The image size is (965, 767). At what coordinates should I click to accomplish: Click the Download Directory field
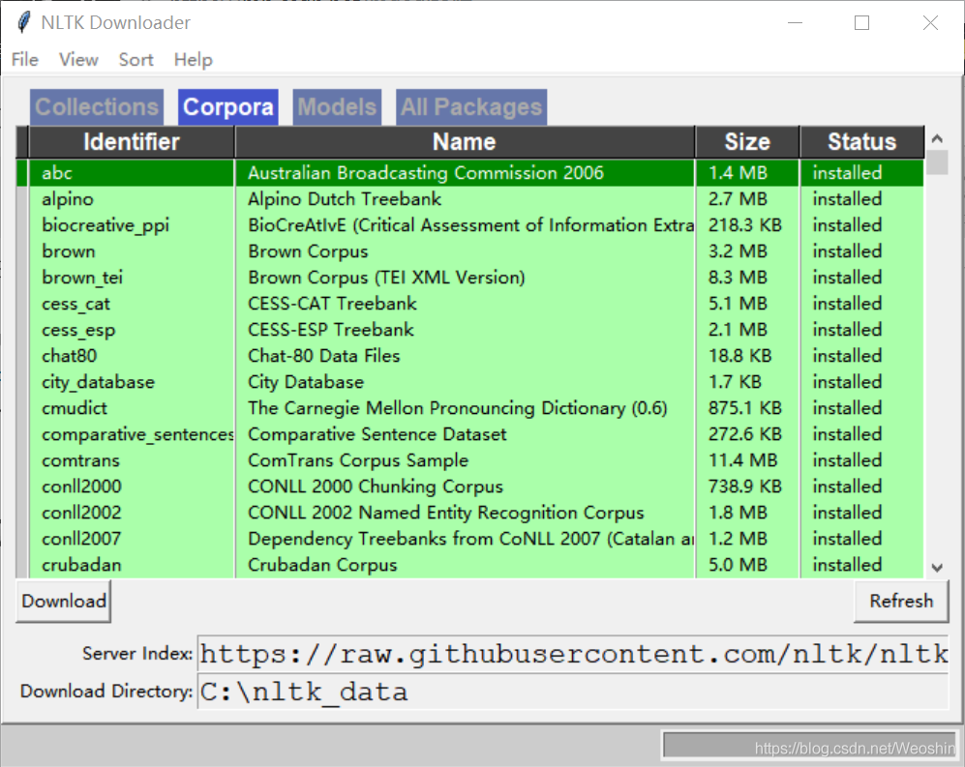coord(573,692)
